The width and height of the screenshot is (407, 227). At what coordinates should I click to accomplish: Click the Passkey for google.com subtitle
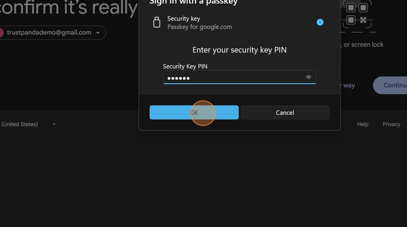click(200, 27)
